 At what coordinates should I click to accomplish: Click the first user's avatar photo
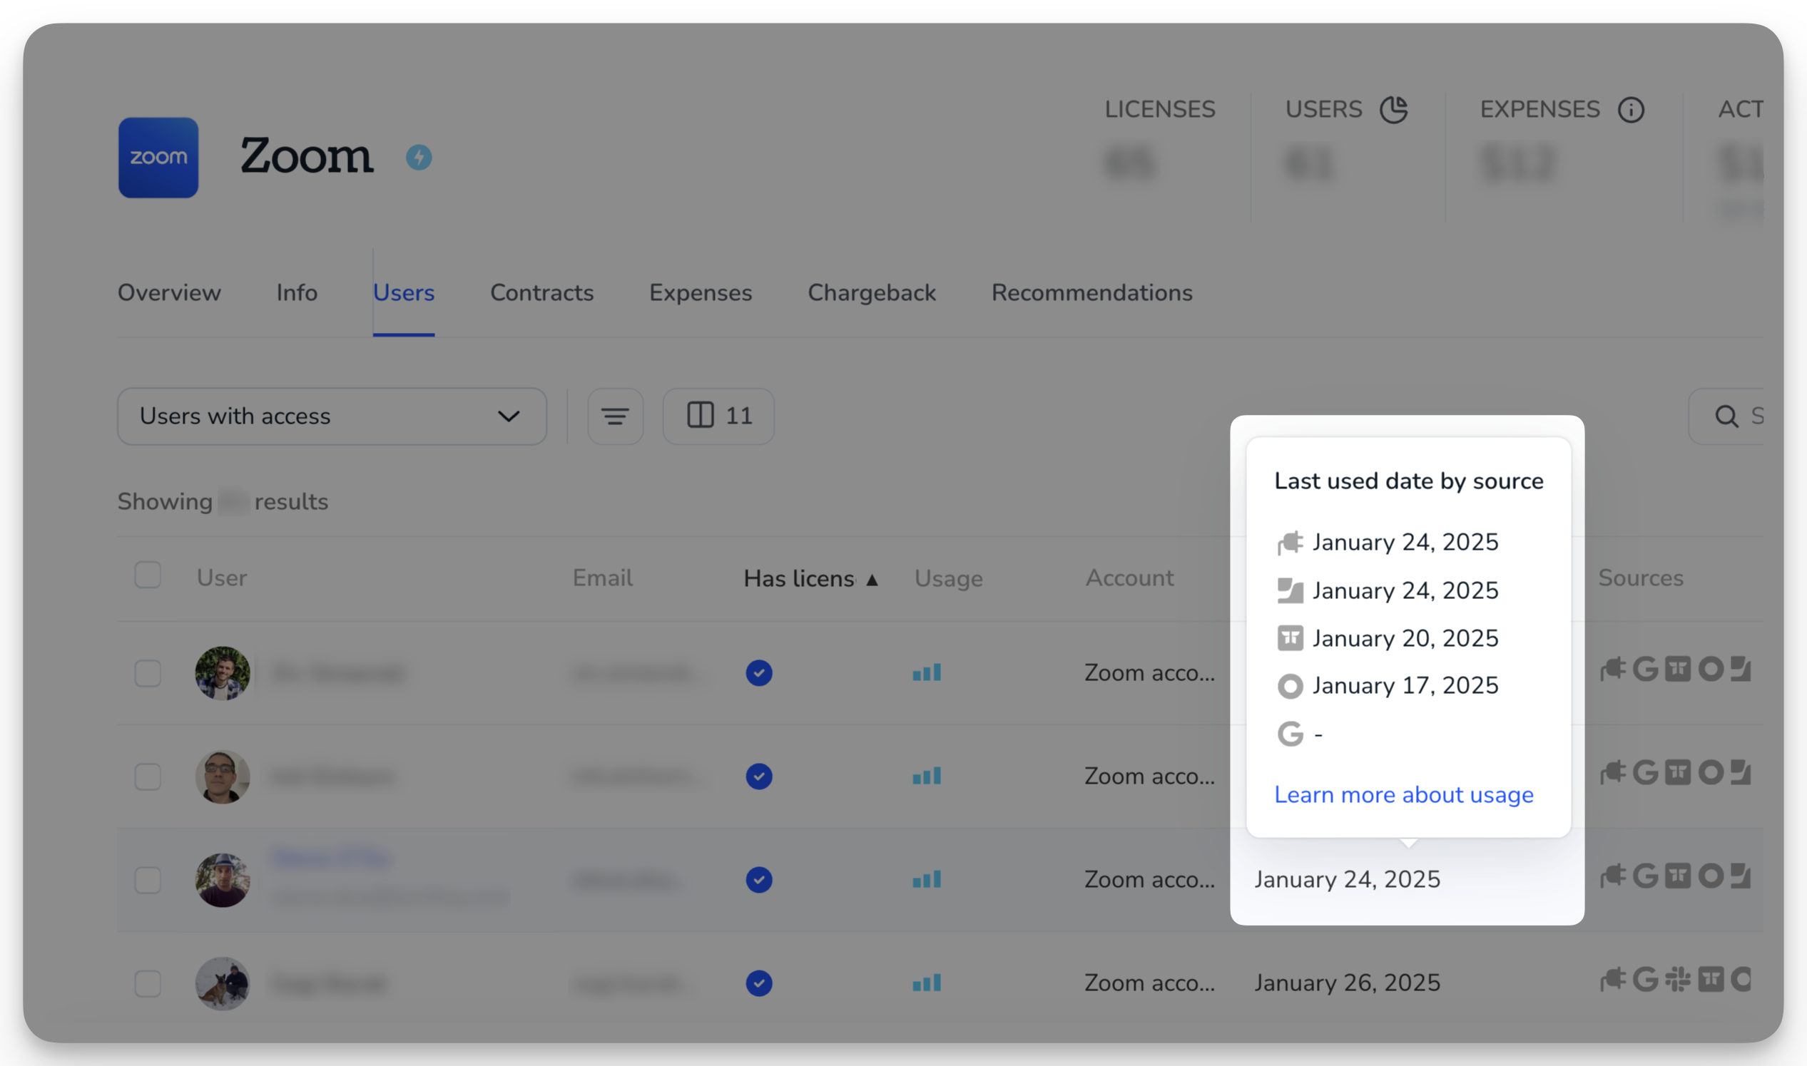[x=223, y=673]
